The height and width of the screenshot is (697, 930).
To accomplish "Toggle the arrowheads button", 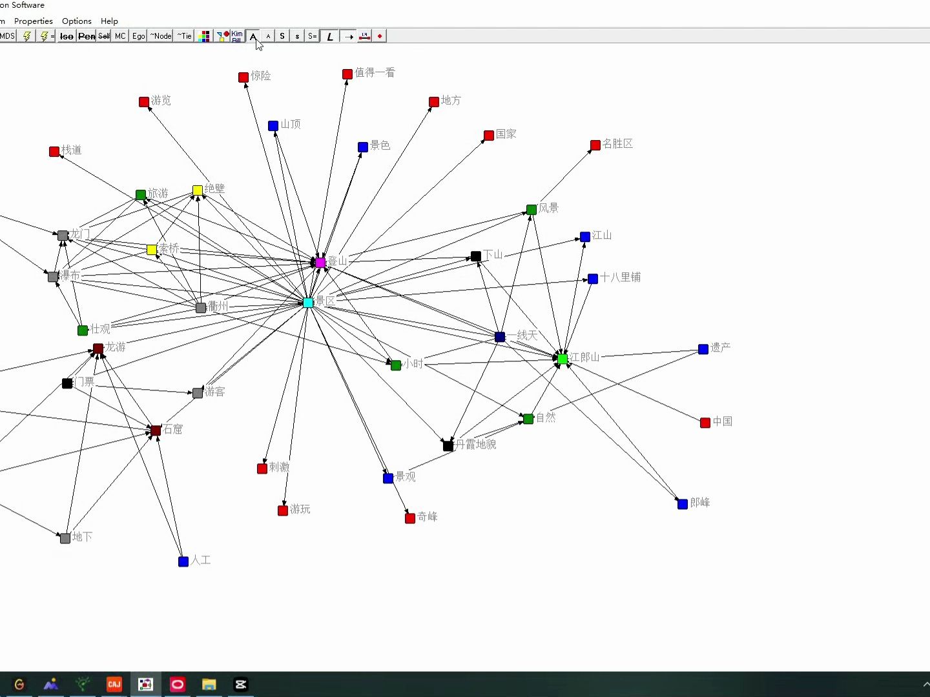I will pyautogui.click(x=349, y=36).
